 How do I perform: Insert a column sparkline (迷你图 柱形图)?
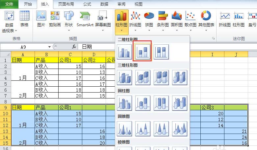239,19
